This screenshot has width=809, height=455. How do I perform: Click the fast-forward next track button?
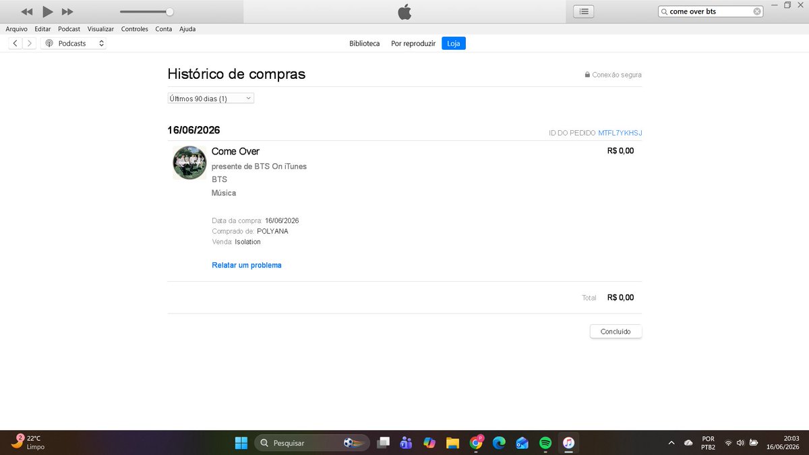[67, 11]
